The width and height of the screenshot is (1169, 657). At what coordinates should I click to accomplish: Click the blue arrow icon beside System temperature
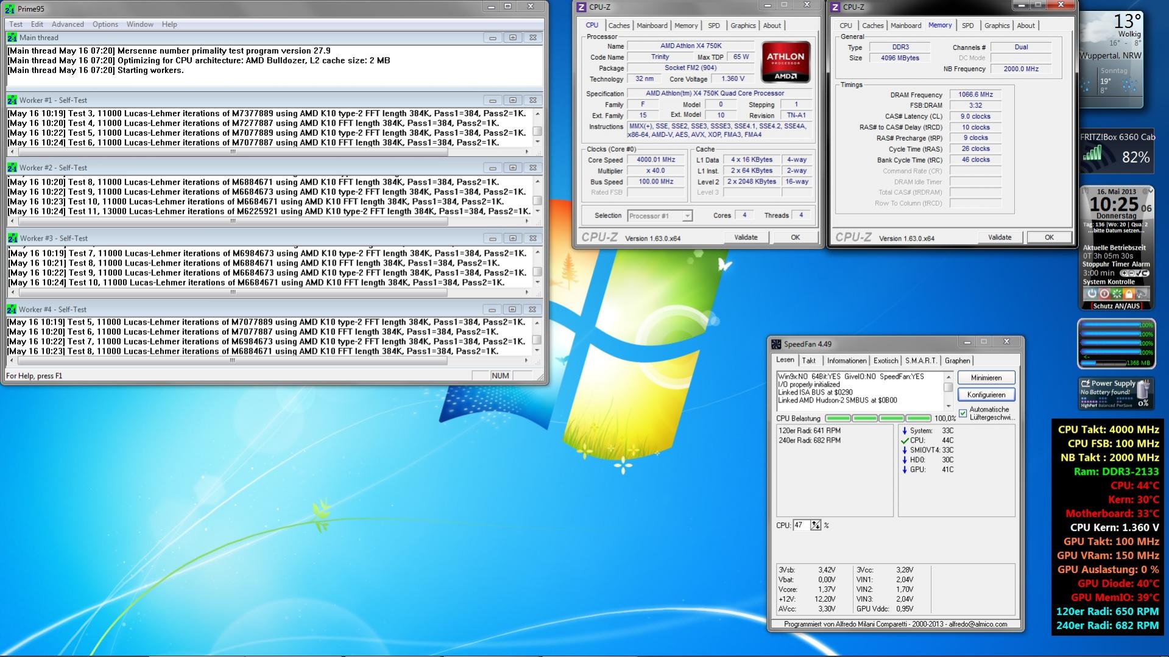click(x=905, y=431)
